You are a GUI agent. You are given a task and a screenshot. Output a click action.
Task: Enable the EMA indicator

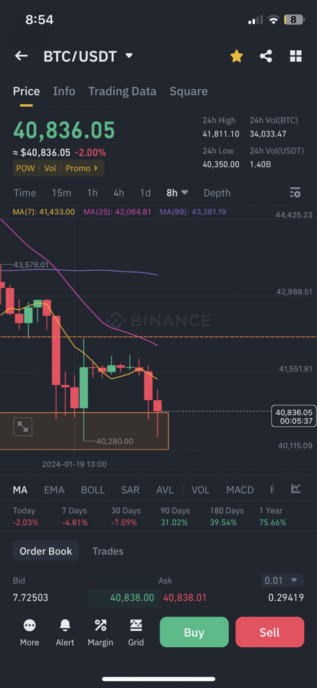point(54,490)
